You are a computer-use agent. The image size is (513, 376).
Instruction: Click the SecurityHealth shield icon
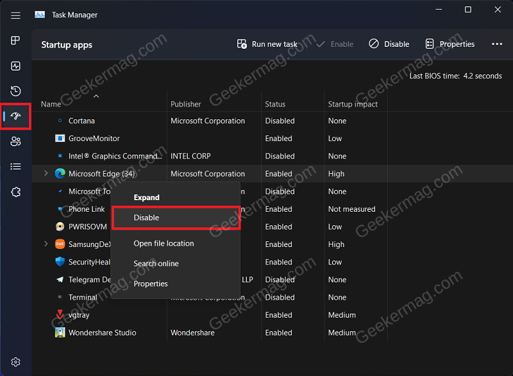coord(60,262)
